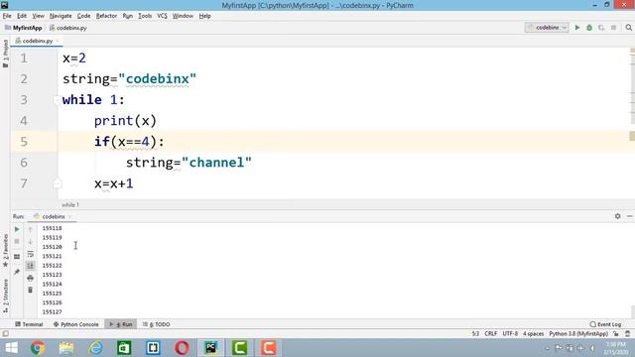
Task: Pin the Run tab with the pin icon
Action: tap(17, 272)
